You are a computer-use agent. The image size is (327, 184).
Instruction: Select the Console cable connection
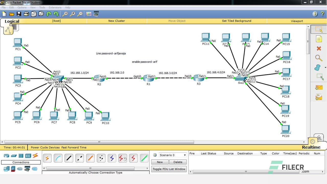point(58,158)
